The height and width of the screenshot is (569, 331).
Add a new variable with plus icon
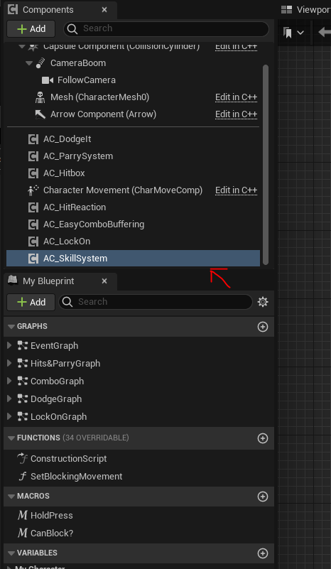(x=263, y=553)
